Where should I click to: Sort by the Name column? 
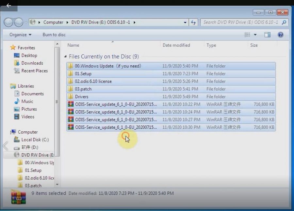(x=73, y=45)
